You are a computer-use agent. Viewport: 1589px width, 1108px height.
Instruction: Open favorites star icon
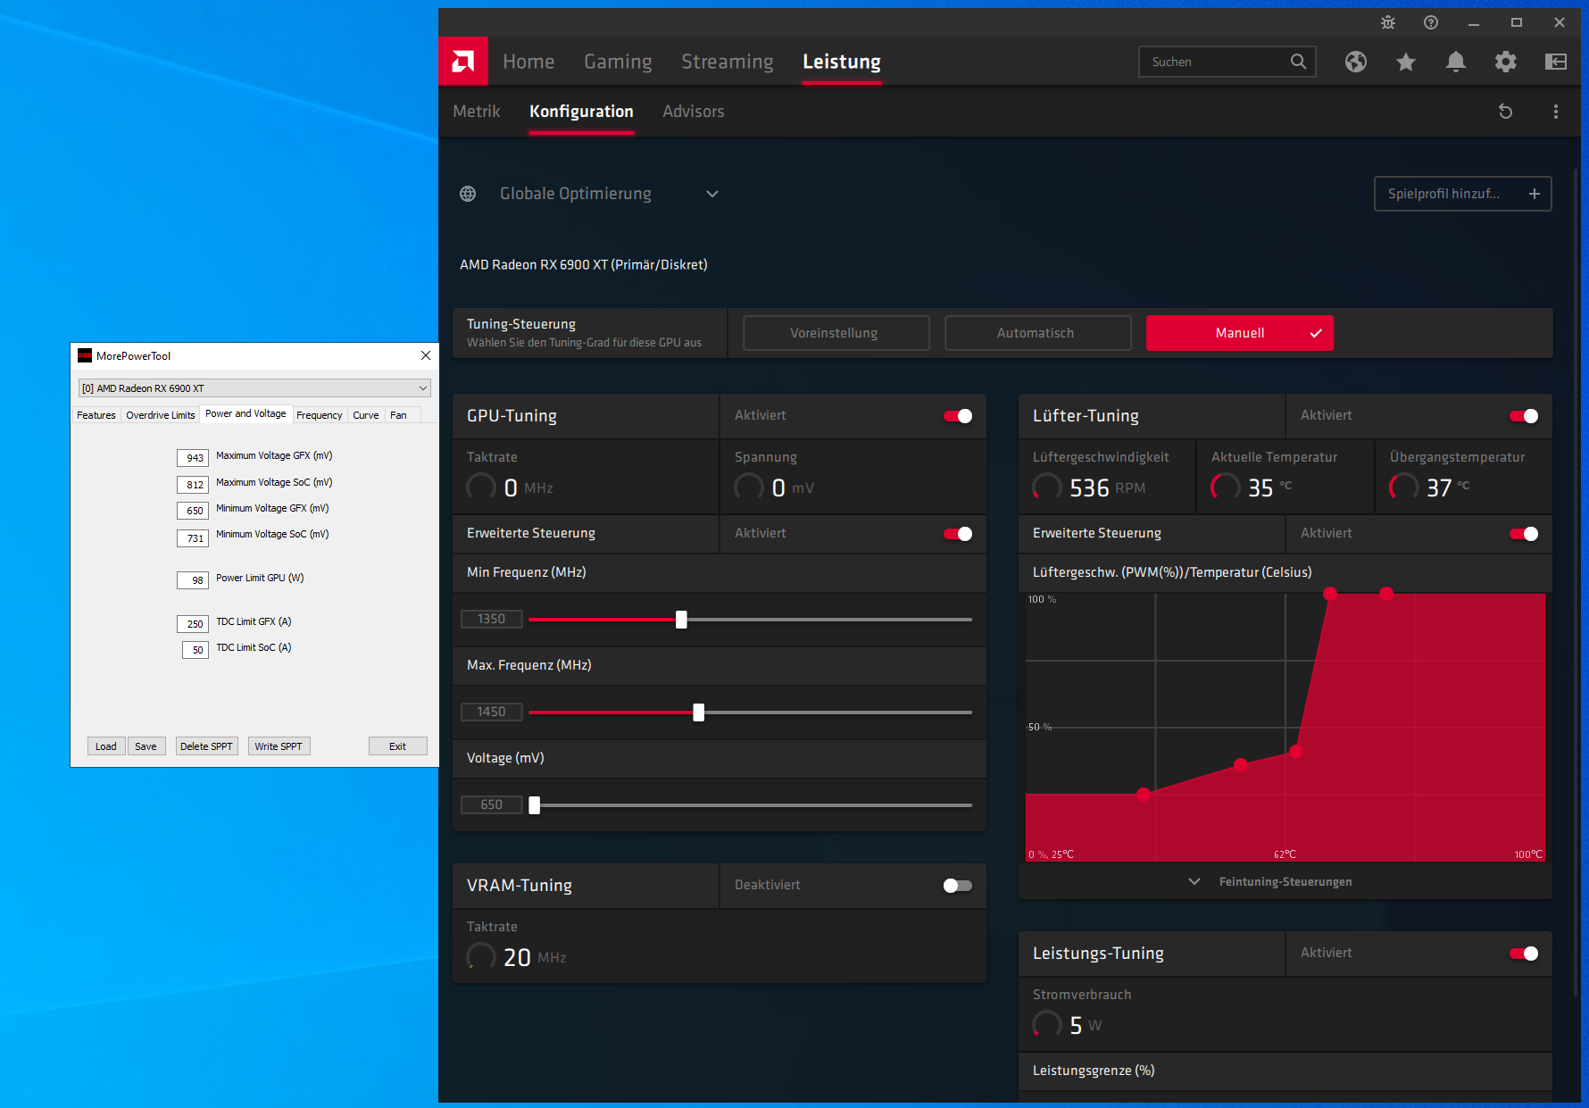[x=1406, y=62]
